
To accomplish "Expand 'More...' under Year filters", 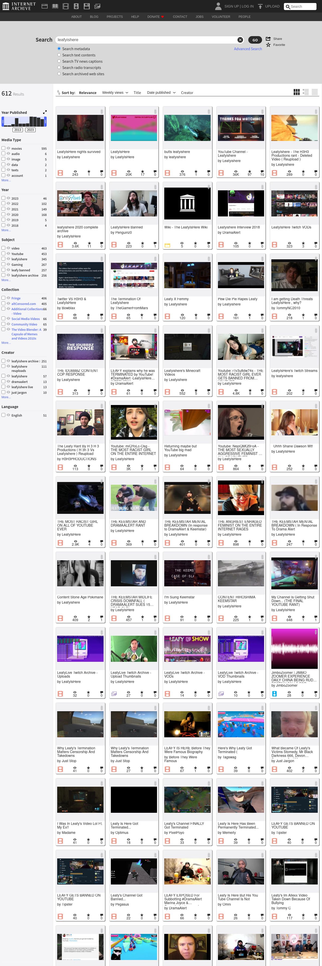I will (x=6, y=230).
